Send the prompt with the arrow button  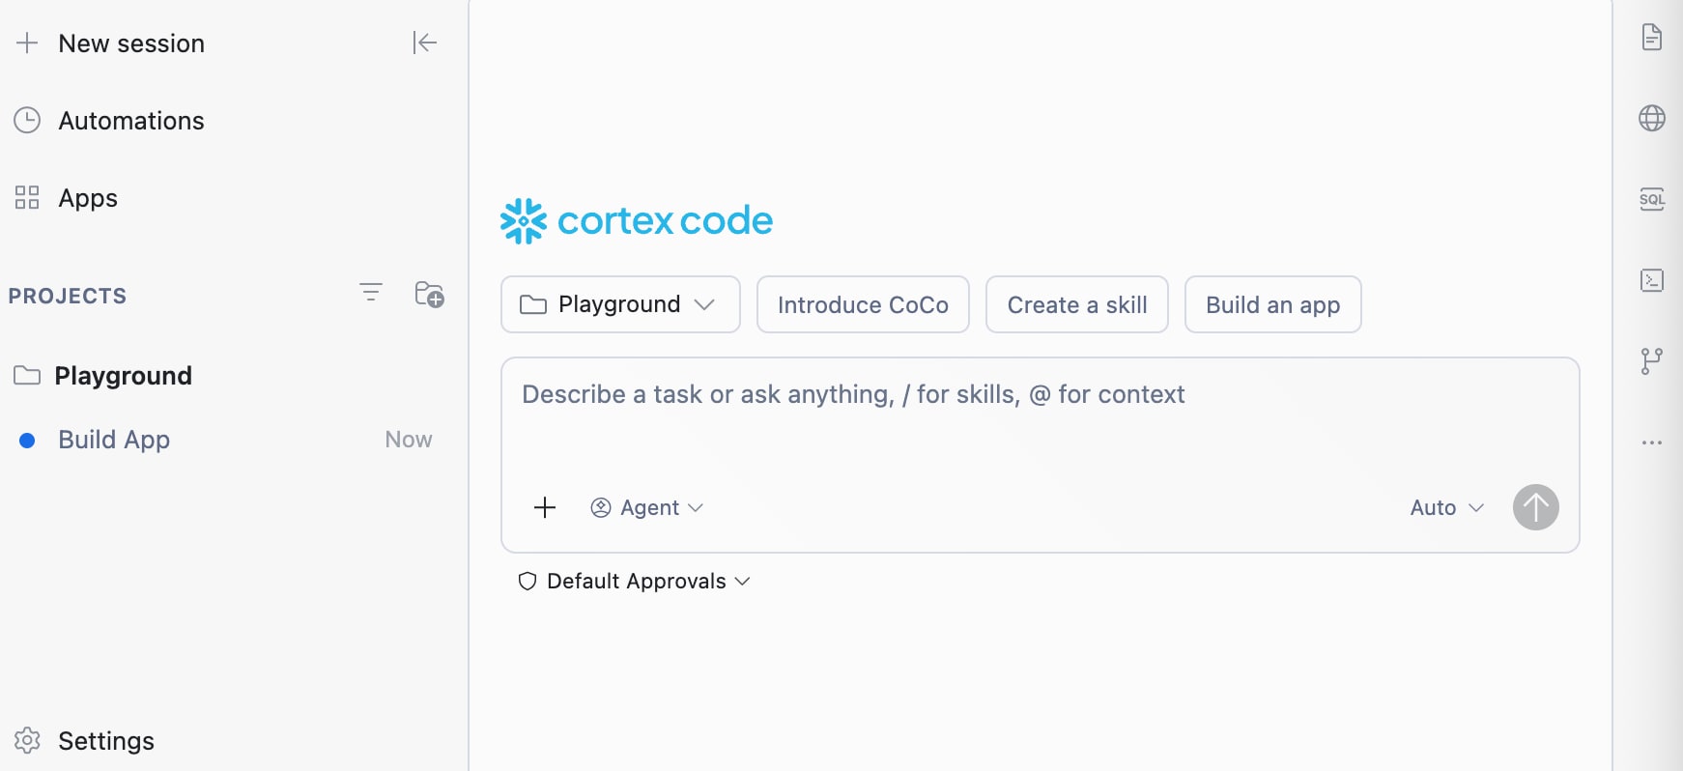[1536, 507]
